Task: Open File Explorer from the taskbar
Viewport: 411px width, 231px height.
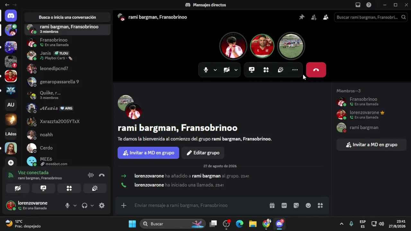Action: [253, 224]
